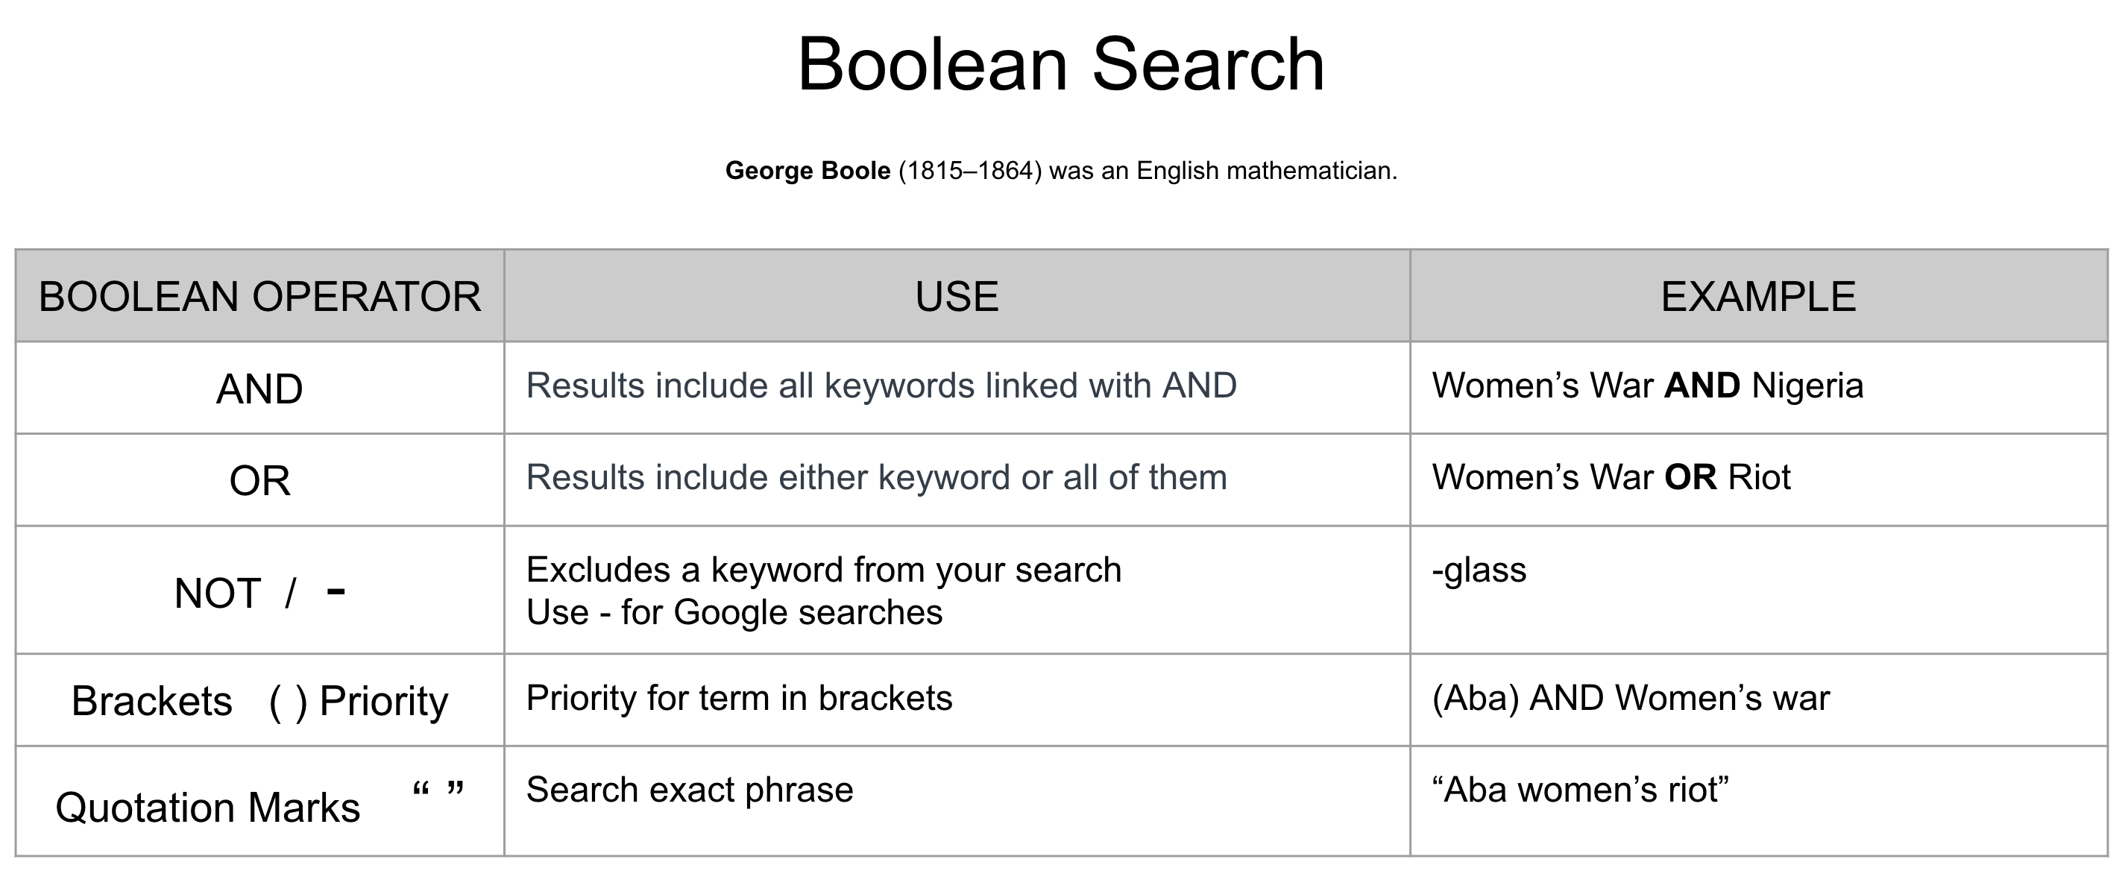Click the "Boolean Search" title
Screen dimensions: 2125x871
(x=1061, y=64)
